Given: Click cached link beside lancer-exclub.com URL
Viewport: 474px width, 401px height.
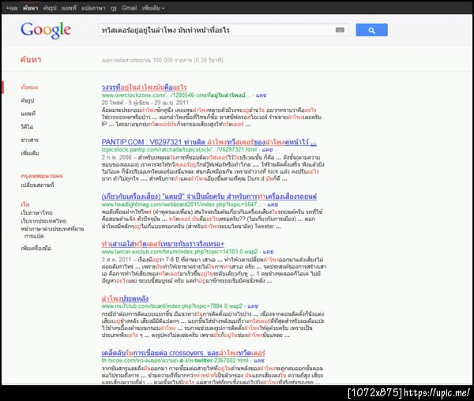Looking at the screenshot, I should [268, 252].
